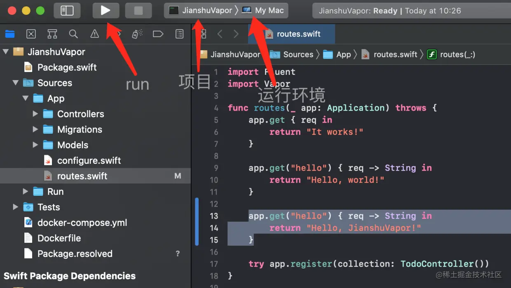Image resolution: width=511 pixels, height=288 pixels.
Task: Expand the Tests folder disclosure triangle
Action: tap(16, 207)
